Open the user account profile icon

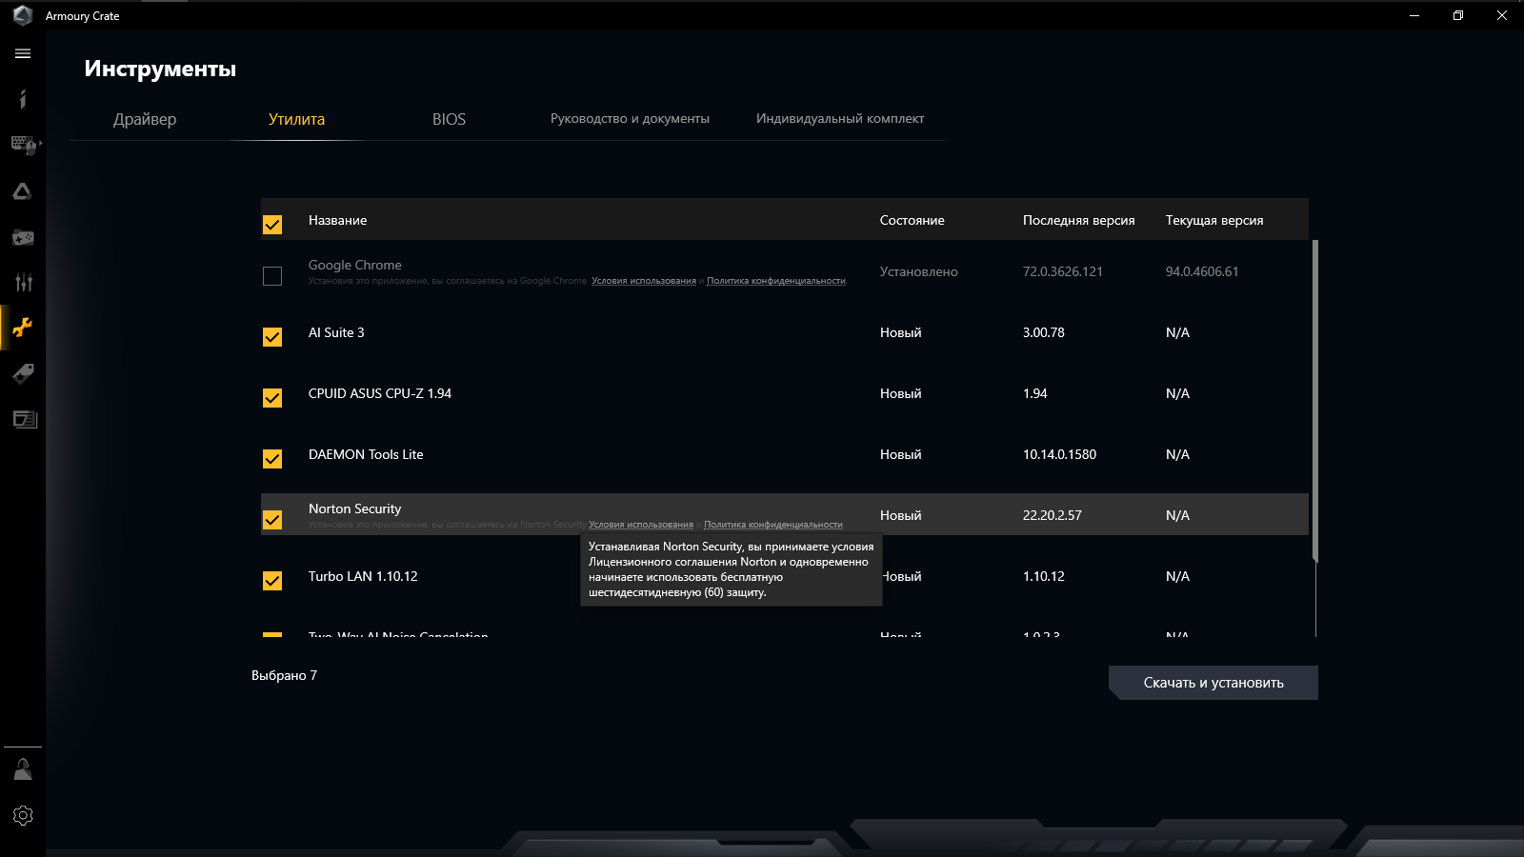pyautogui.click(x=23, y=768)
